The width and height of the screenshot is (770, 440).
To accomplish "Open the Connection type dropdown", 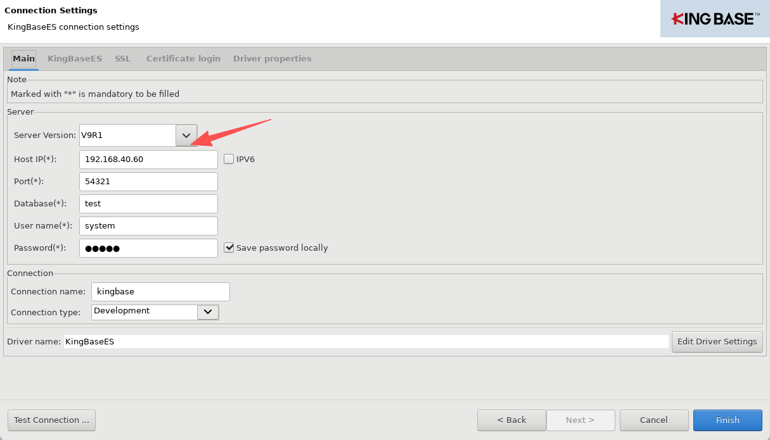I will [x=208, y=312].
